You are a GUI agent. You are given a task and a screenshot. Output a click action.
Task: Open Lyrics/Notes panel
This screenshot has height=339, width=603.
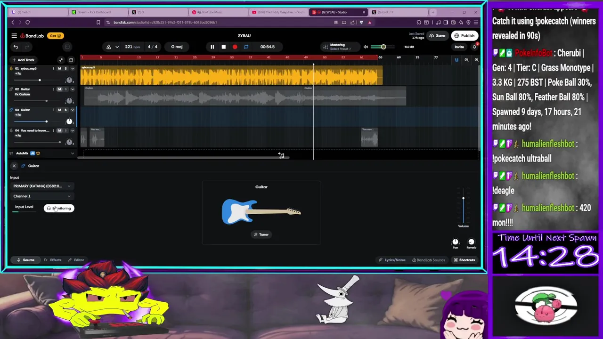tap(392, 260)
